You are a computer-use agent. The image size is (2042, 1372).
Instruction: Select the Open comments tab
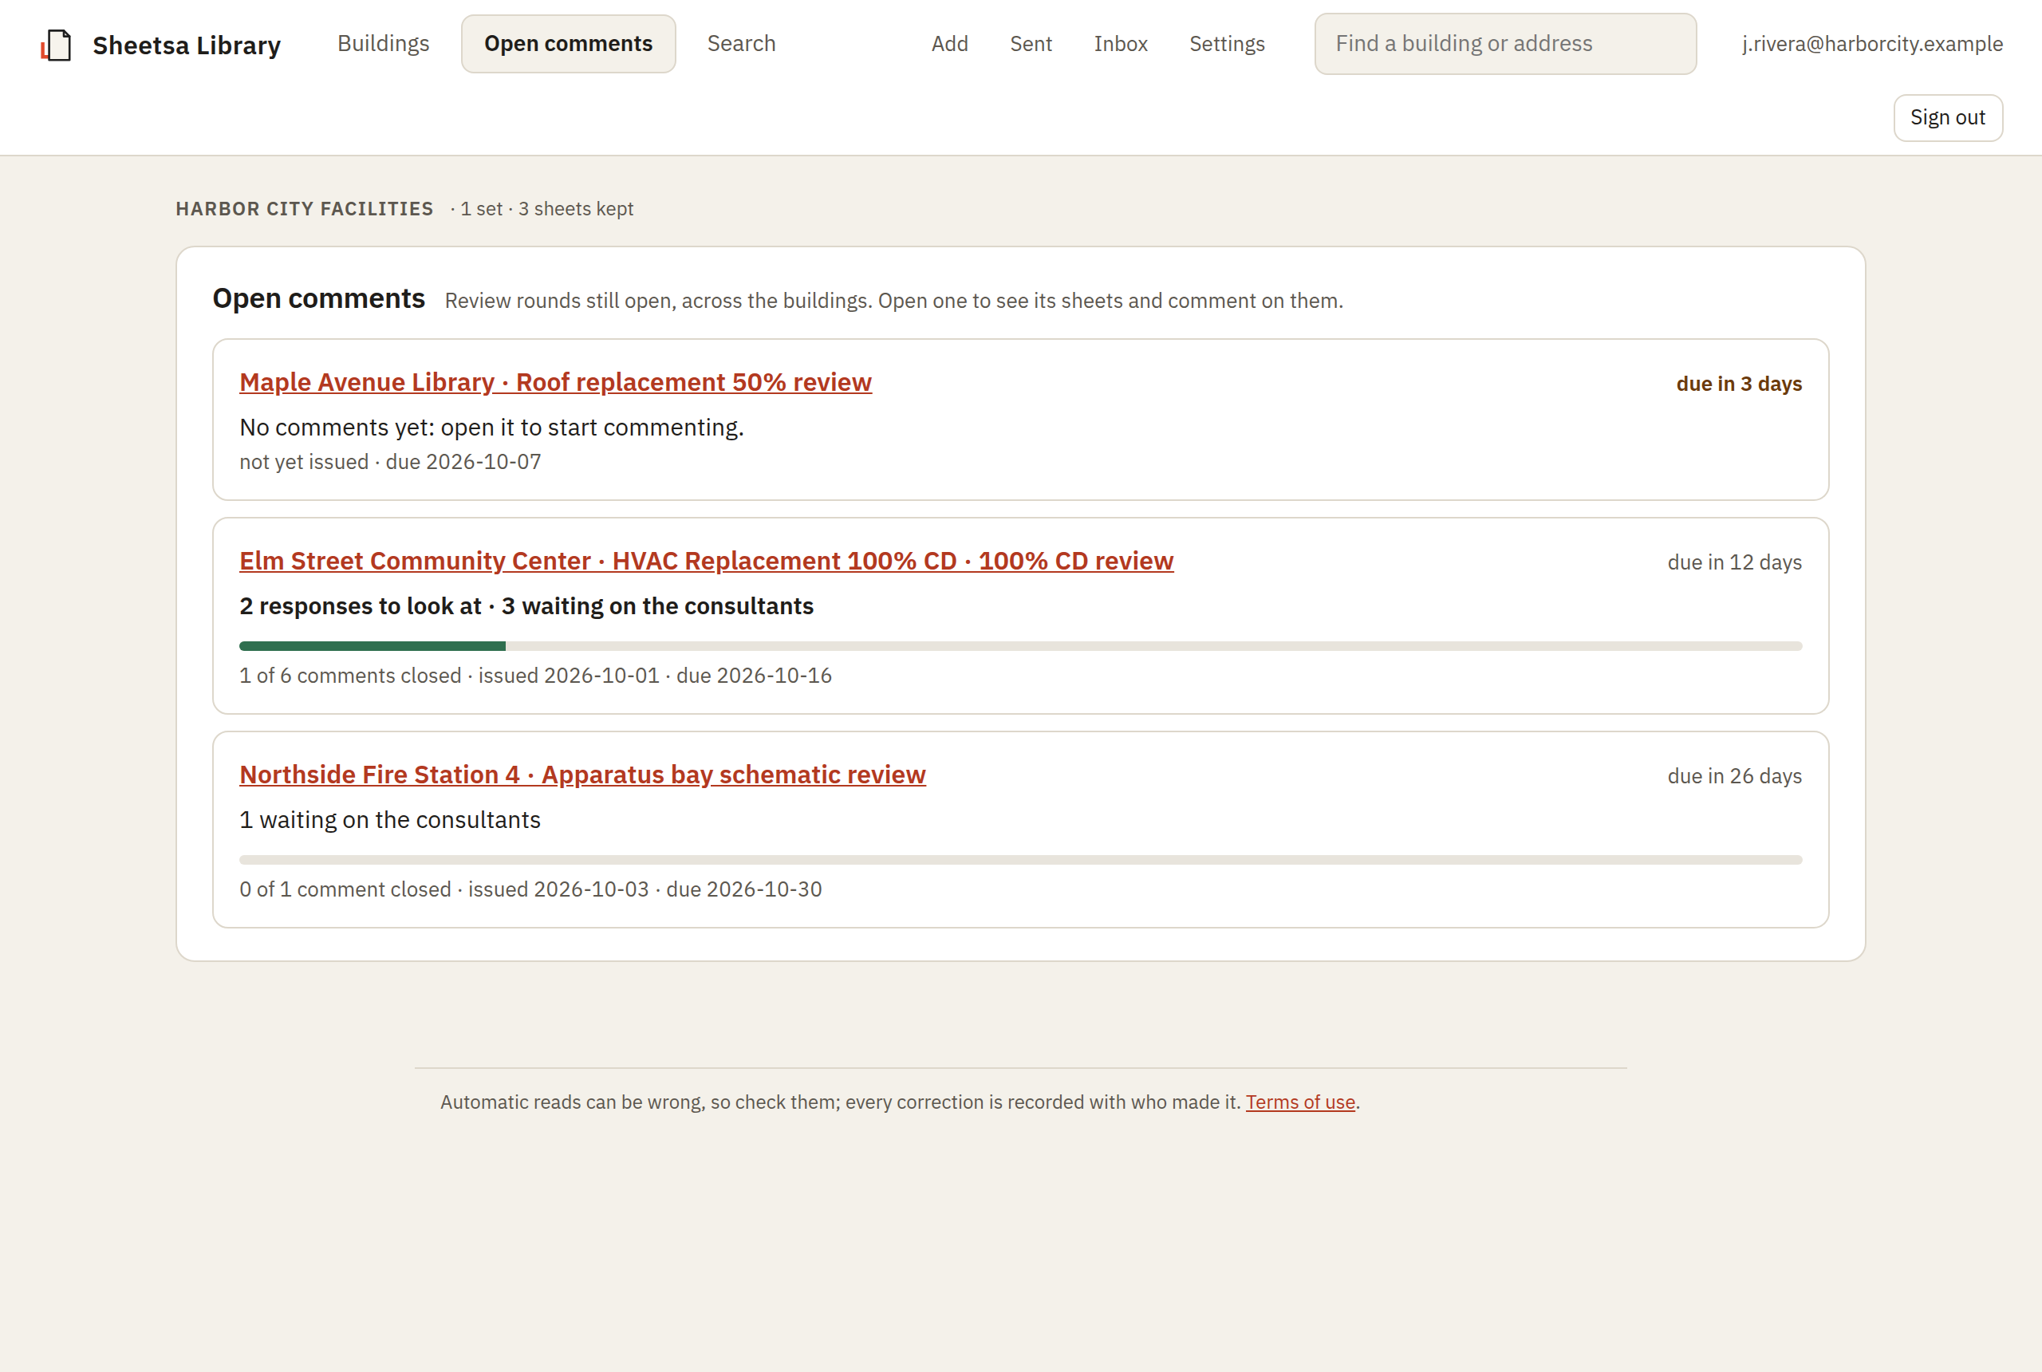click(x=569, y=44)
